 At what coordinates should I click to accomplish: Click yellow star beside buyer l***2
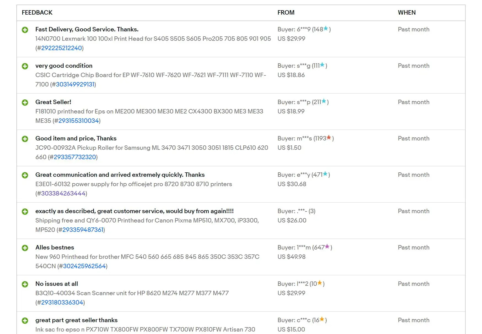(x=319, y=283)
